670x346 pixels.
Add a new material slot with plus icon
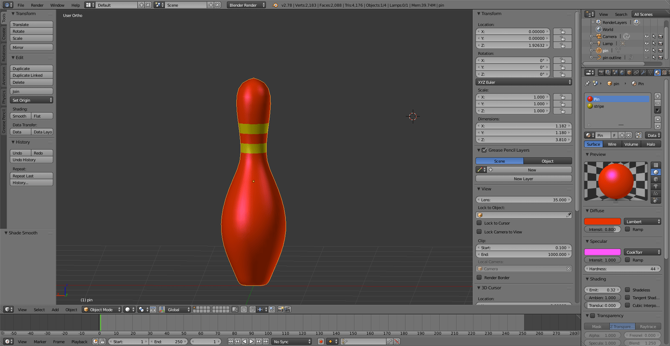[x=657, y=96]
